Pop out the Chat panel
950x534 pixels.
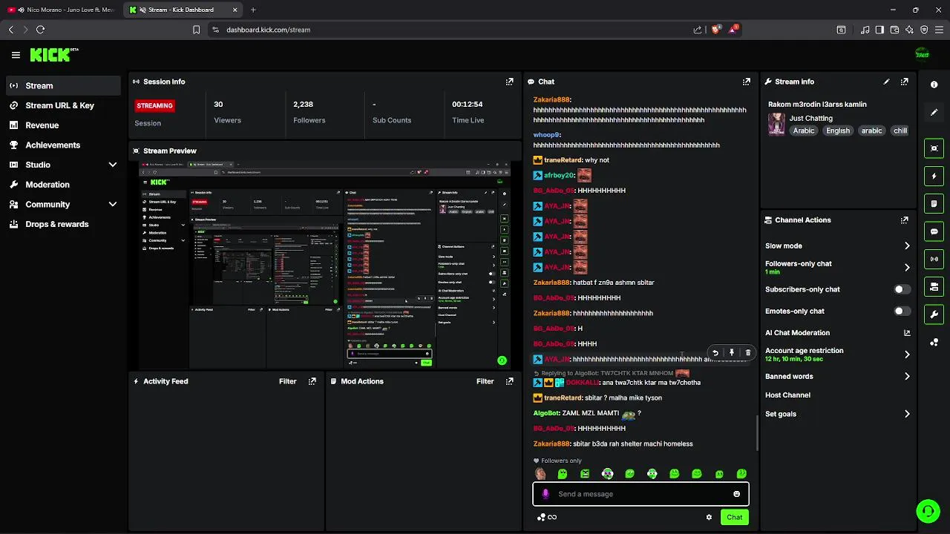click(x=746, y=82)
